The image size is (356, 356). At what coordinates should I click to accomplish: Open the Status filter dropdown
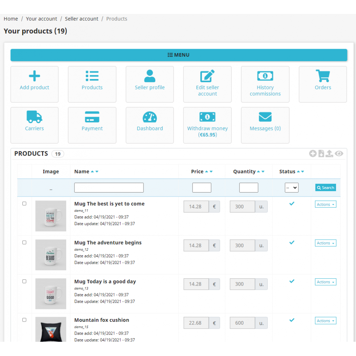292,187
